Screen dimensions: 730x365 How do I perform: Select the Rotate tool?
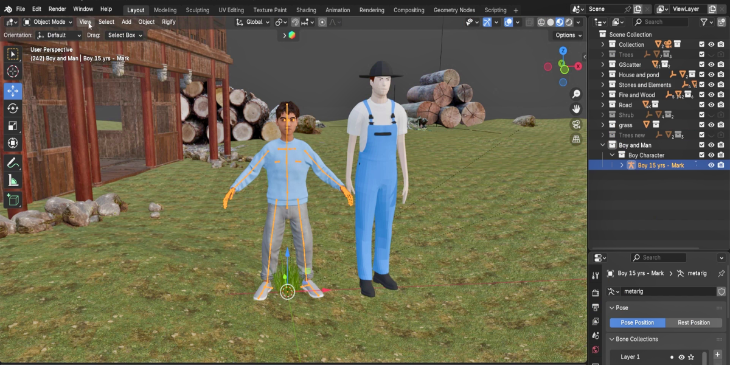[13, 109]
